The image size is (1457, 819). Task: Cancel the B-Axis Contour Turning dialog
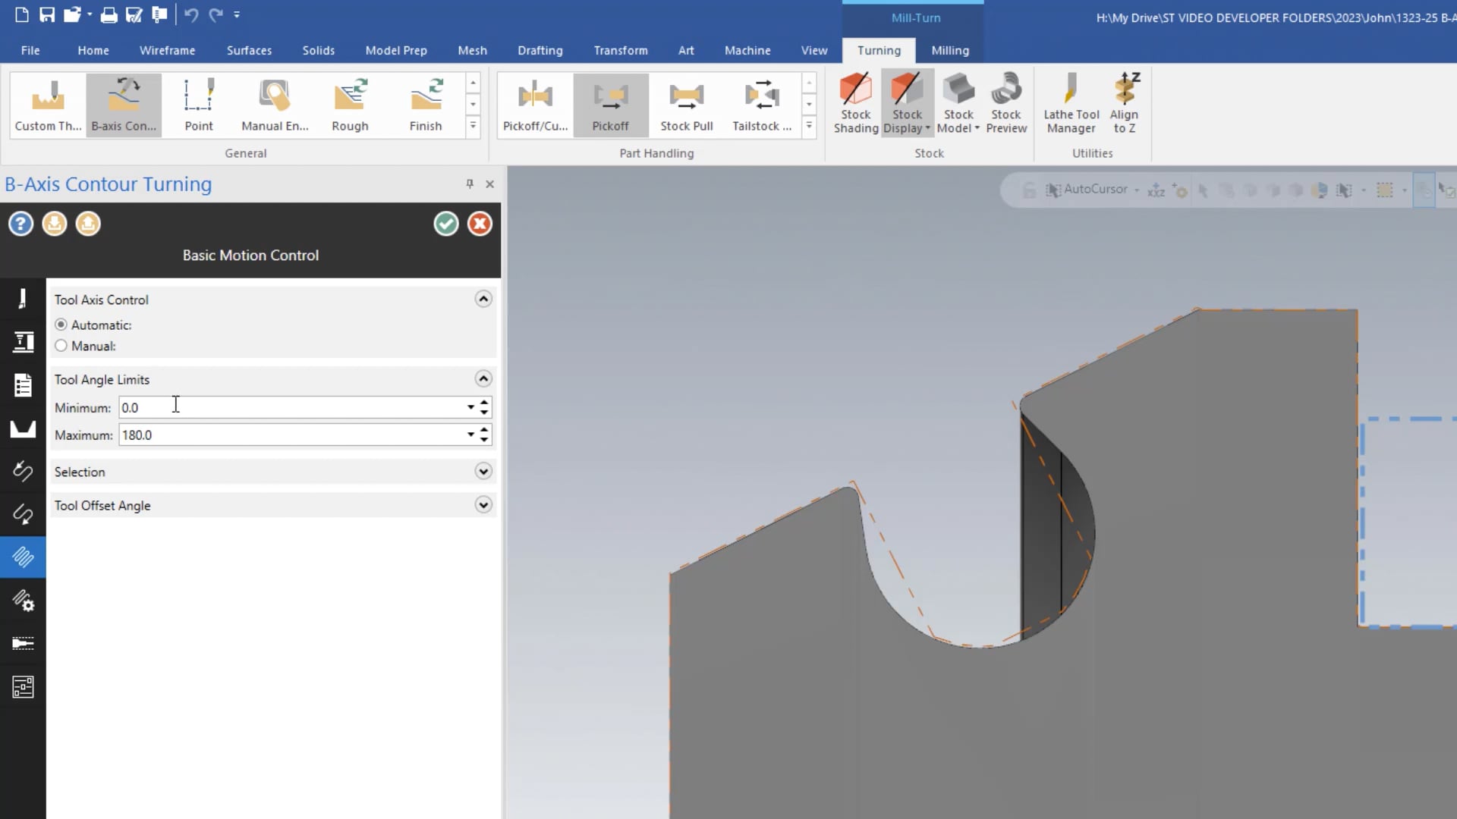click(478, 223)
